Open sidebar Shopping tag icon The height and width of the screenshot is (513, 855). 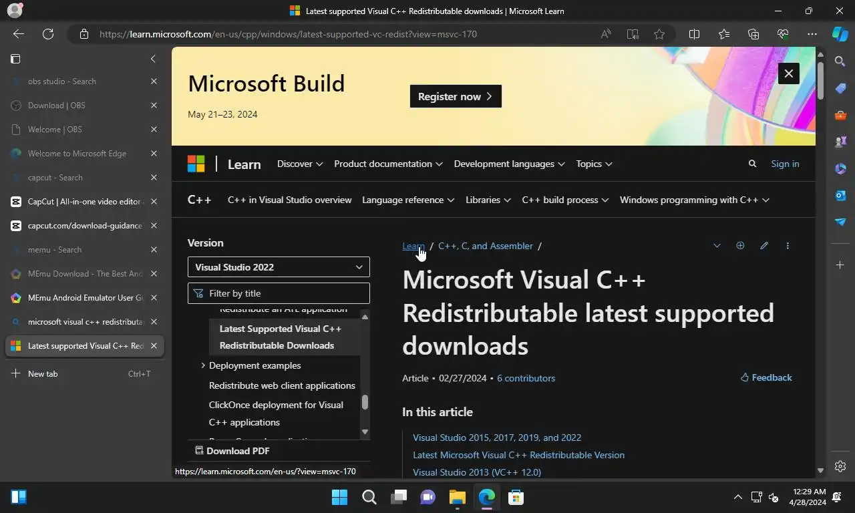tap(840, 88)
